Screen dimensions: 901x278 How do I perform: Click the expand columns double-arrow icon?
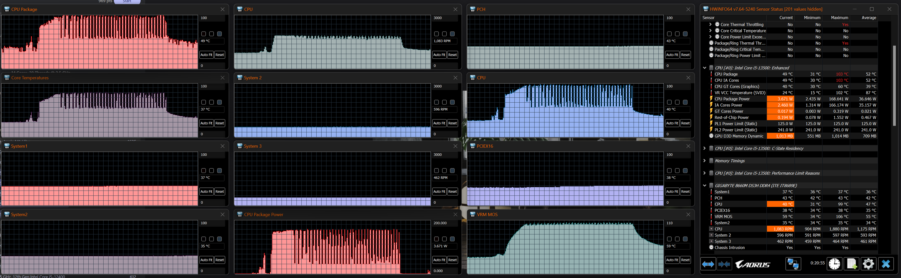(708, 264)
